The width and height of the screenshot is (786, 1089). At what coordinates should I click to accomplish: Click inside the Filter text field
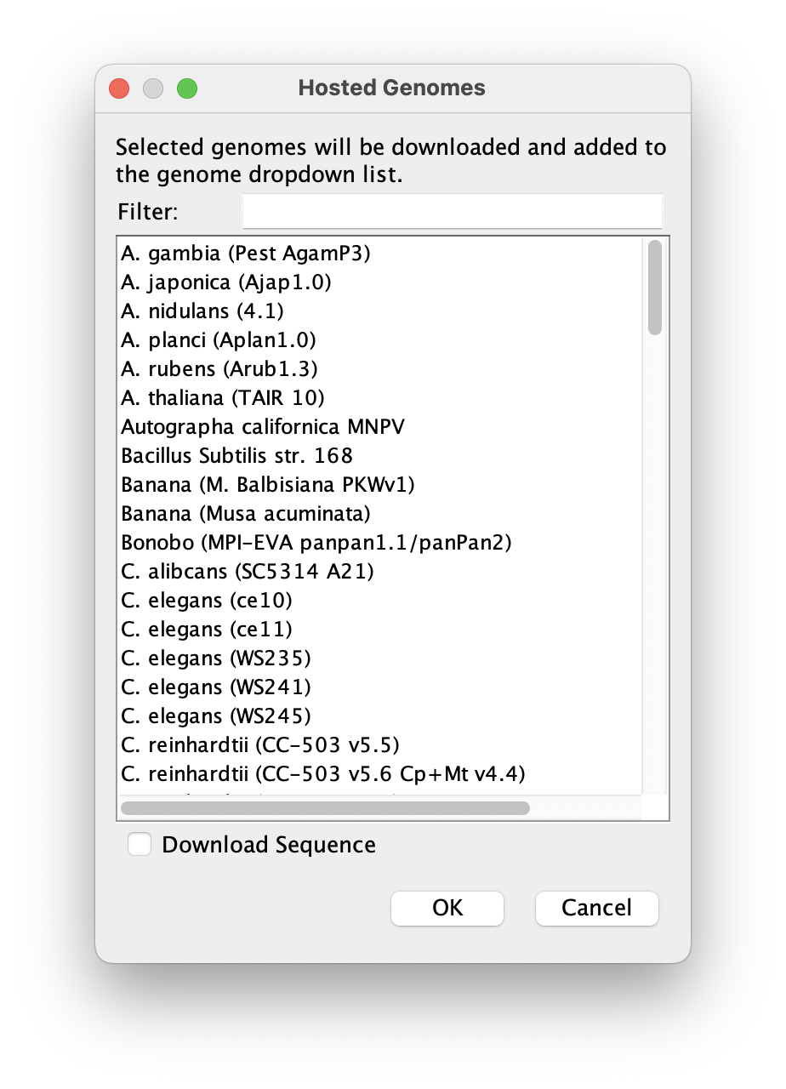tap(452, 210)
